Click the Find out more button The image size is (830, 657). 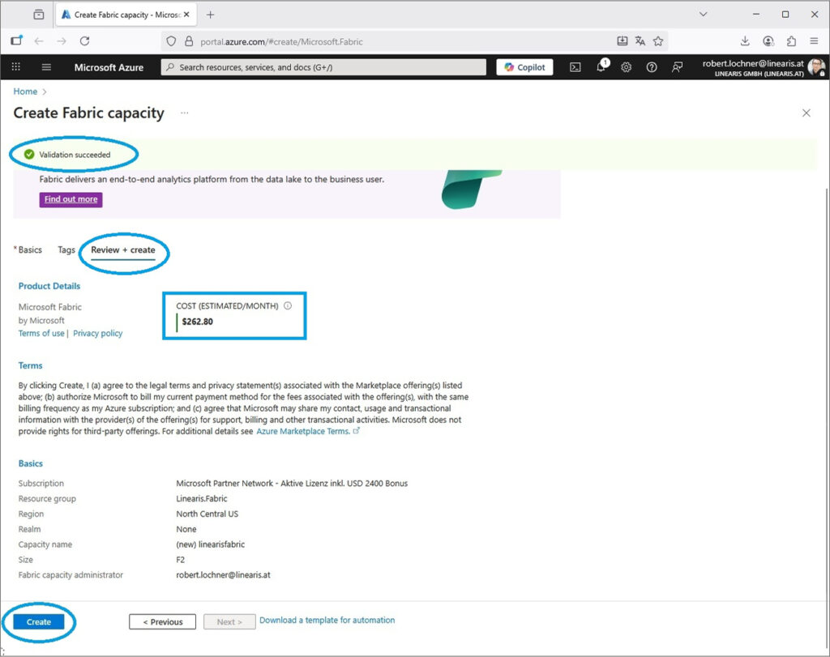pyautogui.click(x=71, y=199)
